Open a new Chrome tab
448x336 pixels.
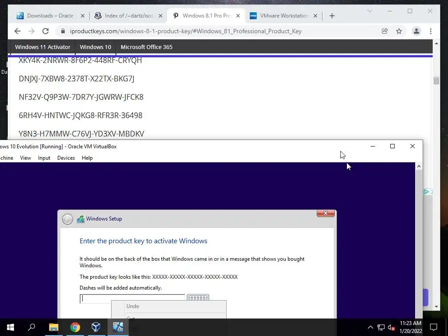332,16
